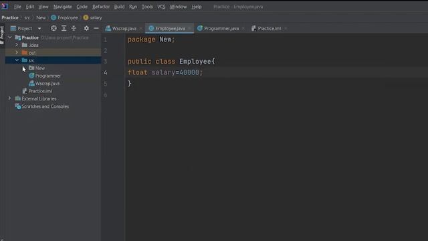
Task: Collapse the src folder
Action: coord(17,60)
